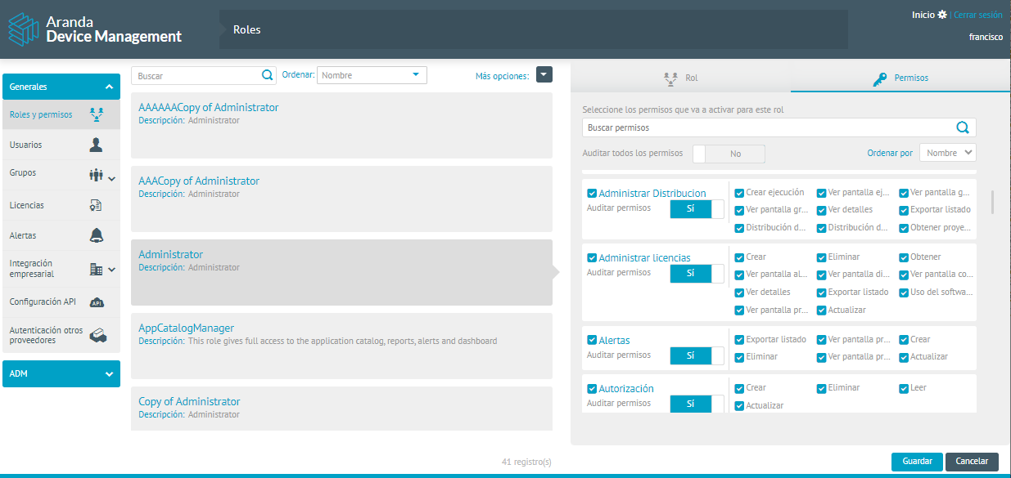Uncheck Eliminar under Autorización
This screenshot has height=478, width=1011.
[x=821, y=389]
